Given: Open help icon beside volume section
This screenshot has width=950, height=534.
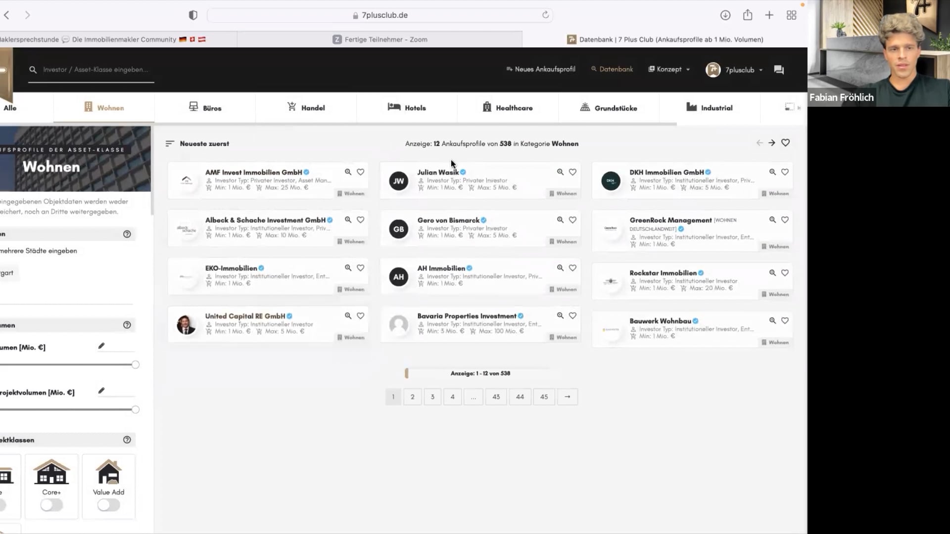Looking at the screenshot, I should pyautogui.click(x=127, y=325).
